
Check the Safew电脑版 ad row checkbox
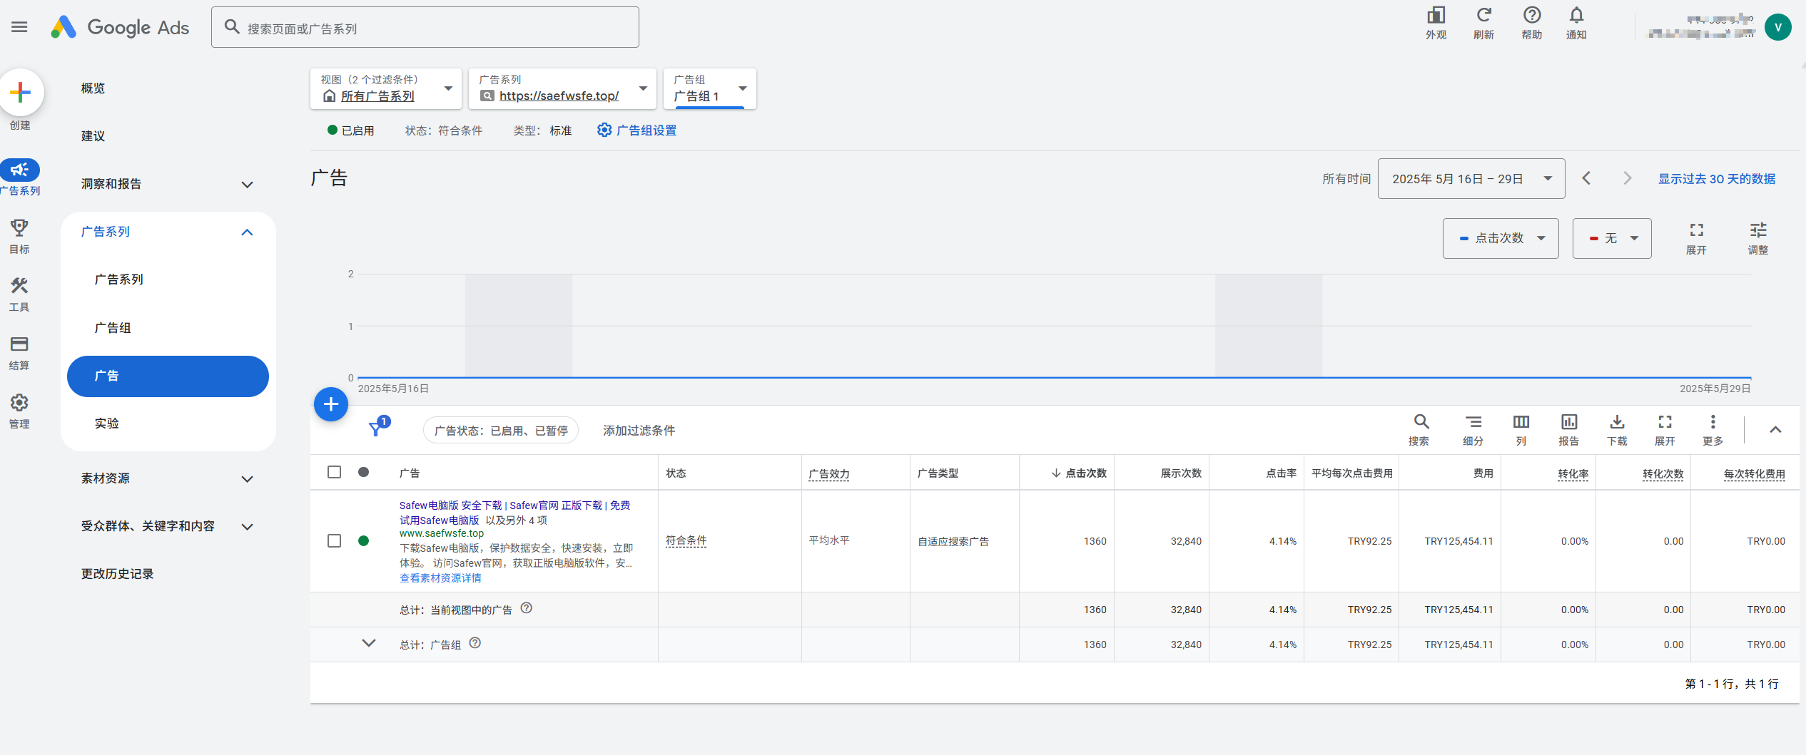tap(334, 540)
